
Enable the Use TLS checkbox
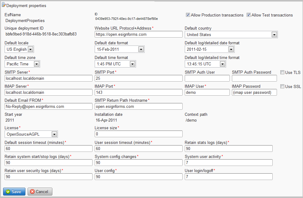pyautogui.click(x=282, y=72)
